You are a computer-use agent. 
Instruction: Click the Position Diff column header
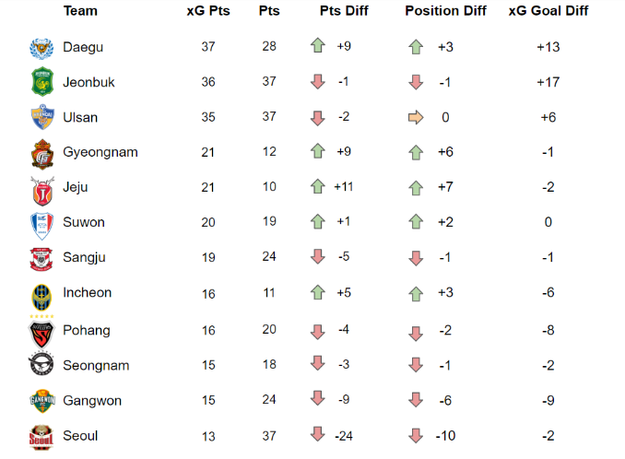(444, 11)
